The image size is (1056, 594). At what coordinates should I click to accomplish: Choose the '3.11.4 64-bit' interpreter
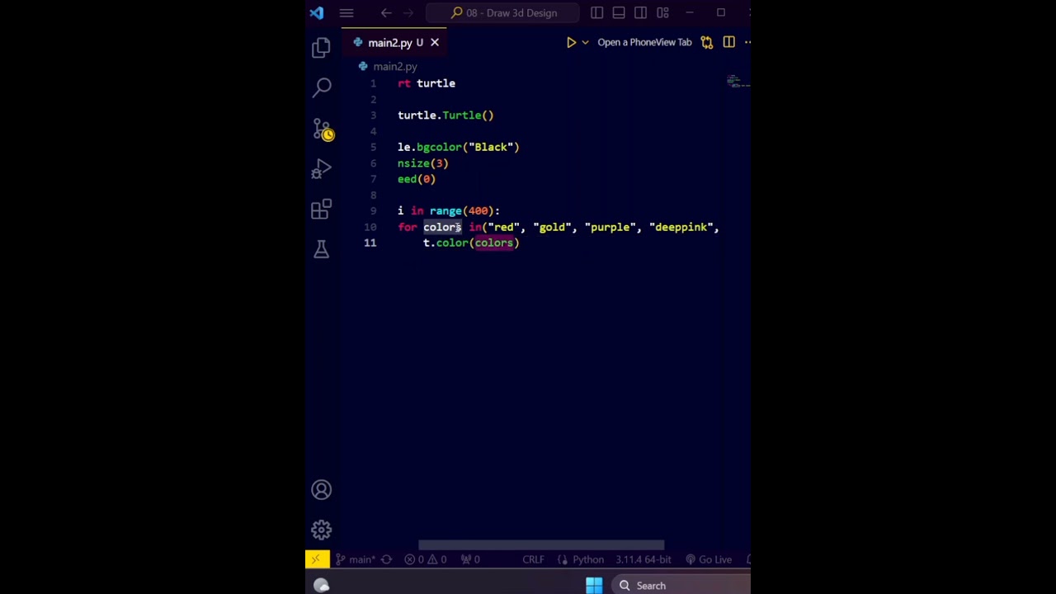[x=643, y=559]
